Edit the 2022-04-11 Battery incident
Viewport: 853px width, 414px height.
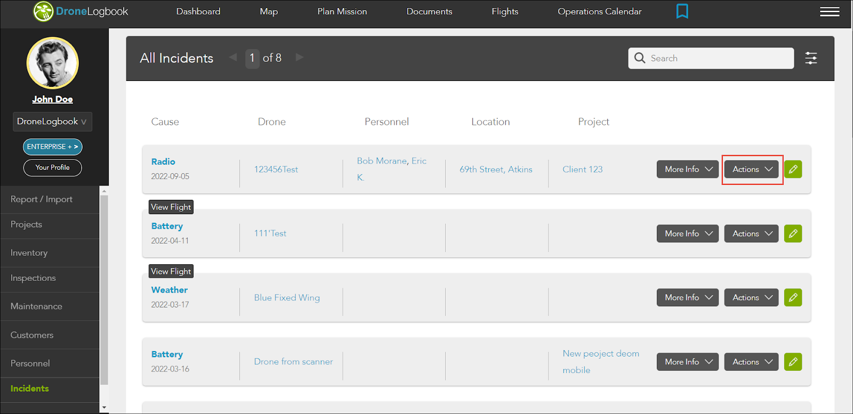click(793, 233)
